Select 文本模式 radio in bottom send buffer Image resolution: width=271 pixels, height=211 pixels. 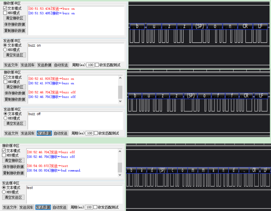[x=4, y=187]
